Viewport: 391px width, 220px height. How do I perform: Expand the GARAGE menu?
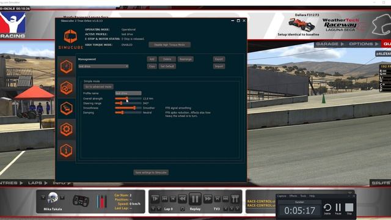(330, 44)
